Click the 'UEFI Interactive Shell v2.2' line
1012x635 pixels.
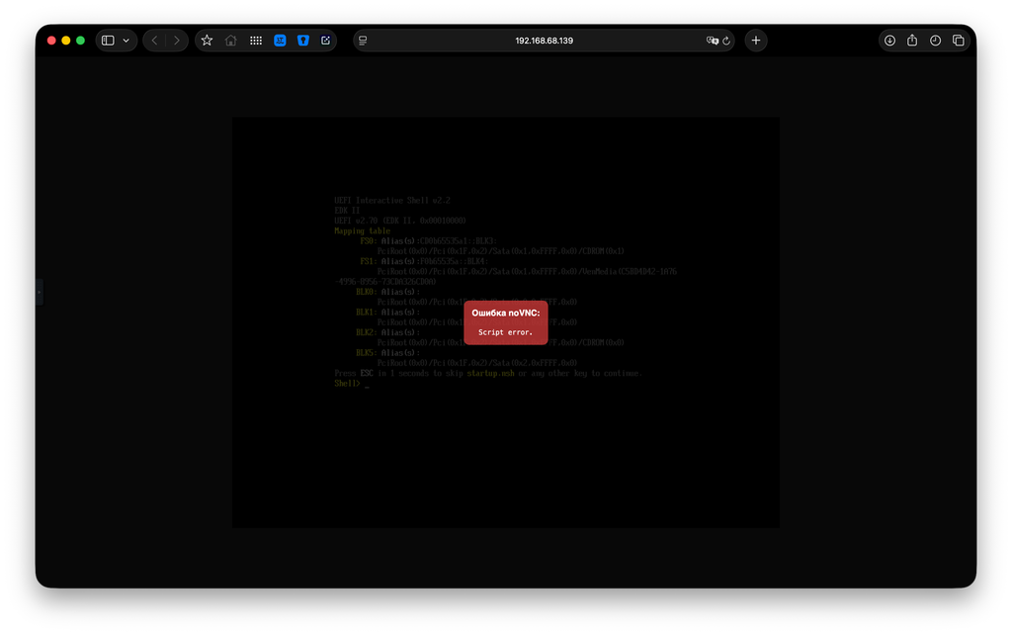tap(392, 200)
